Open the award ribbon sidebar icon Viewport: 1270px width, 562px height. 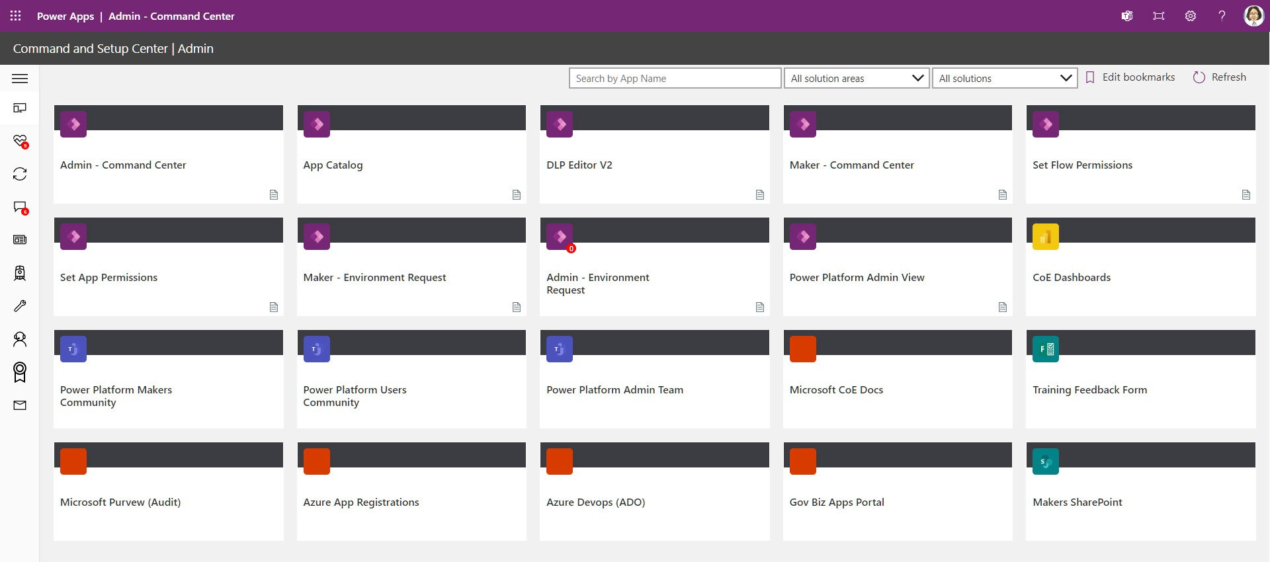[20, 372]
